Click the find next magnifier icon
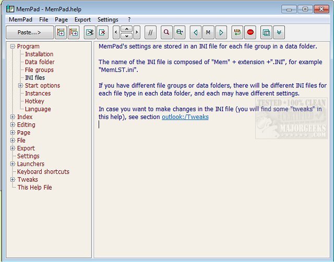 coord(180,32)
